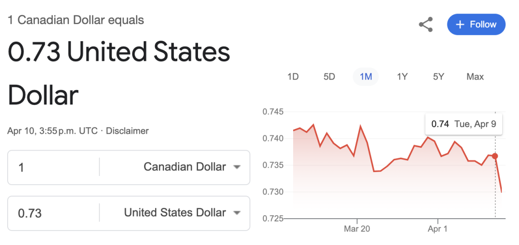Show Max range chart
Image resolution: width=519 pixels, height=245 pixels.
point(475,77)
